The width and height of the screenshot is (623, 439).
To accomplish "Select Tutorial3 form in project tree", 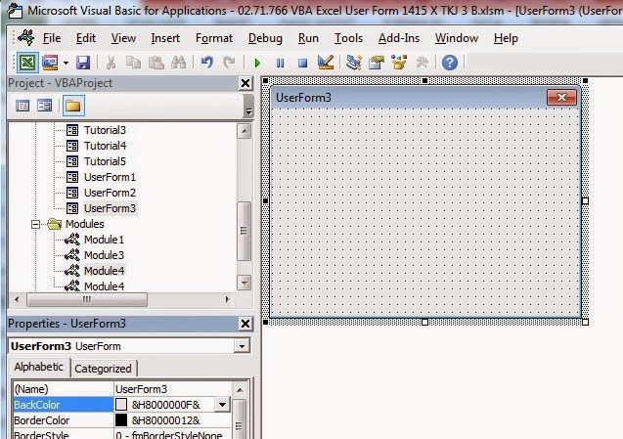I will pos(105,130).
